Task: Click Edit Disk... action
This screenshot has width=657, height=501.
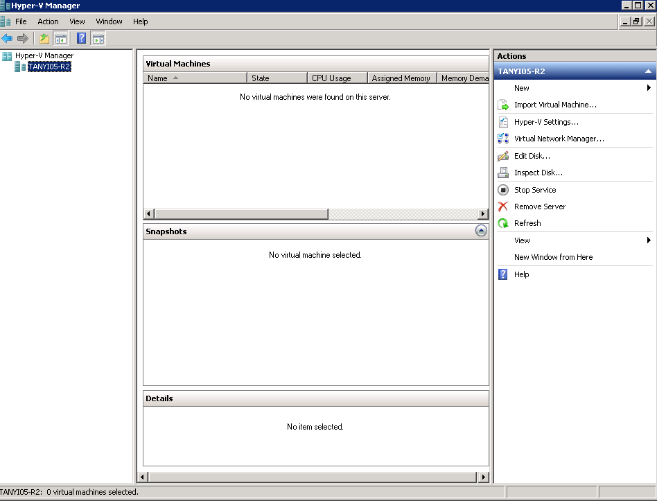Action: pos(532,156)
